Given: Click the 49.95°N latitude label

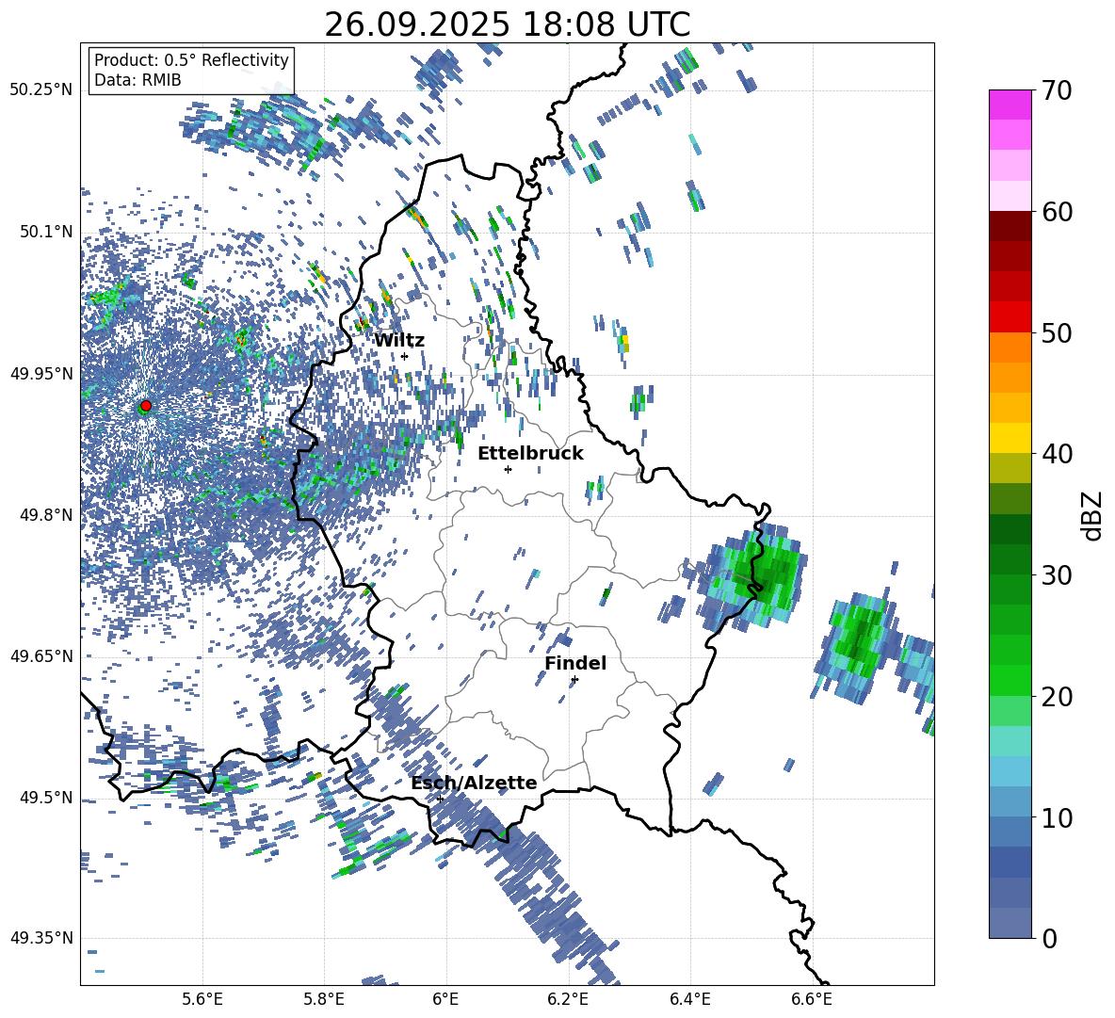Looking at the screenshot, I should pyautogui.click(x=41, y=373).
